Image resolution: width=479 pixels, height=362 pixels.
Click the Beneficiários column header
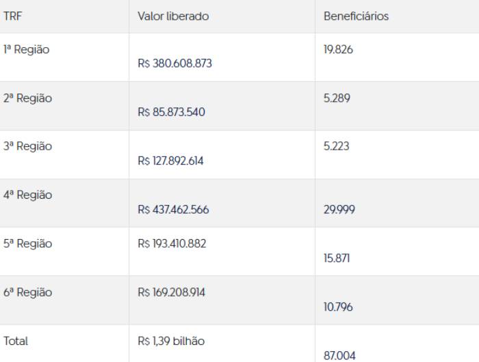tap(356, 16)
